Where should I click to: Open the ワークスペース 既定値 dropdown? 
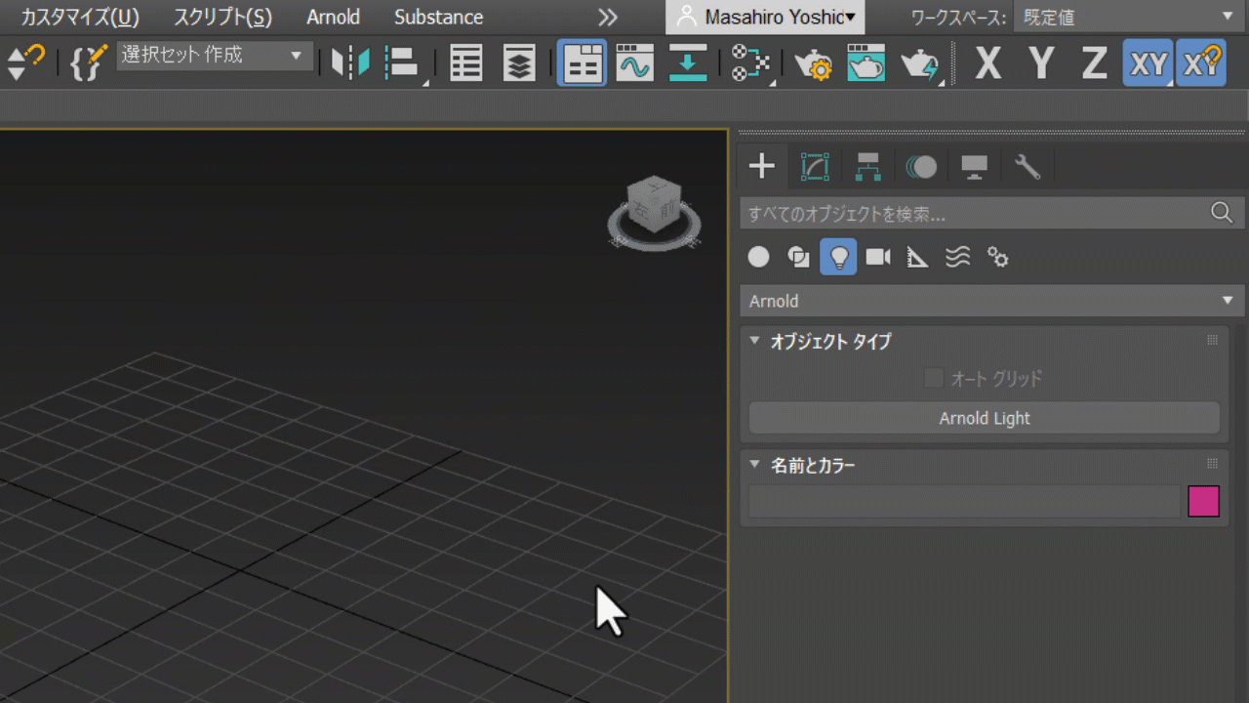click(x=1129, y=17)
